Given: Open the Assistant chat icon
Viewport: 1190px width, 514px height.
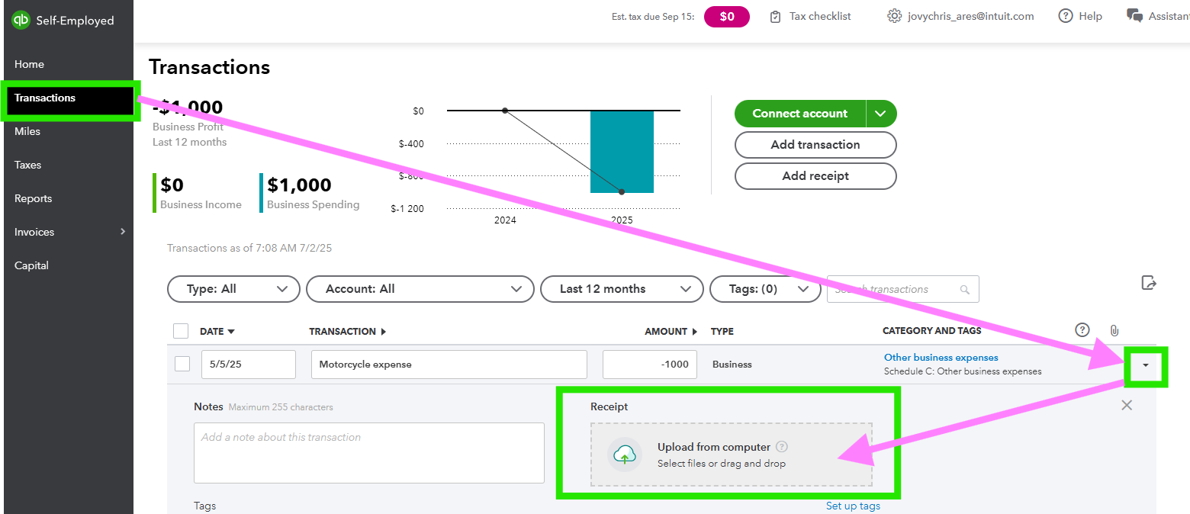Looking at the screenshot, I should pyautogui.click(x=1134, y=16).
